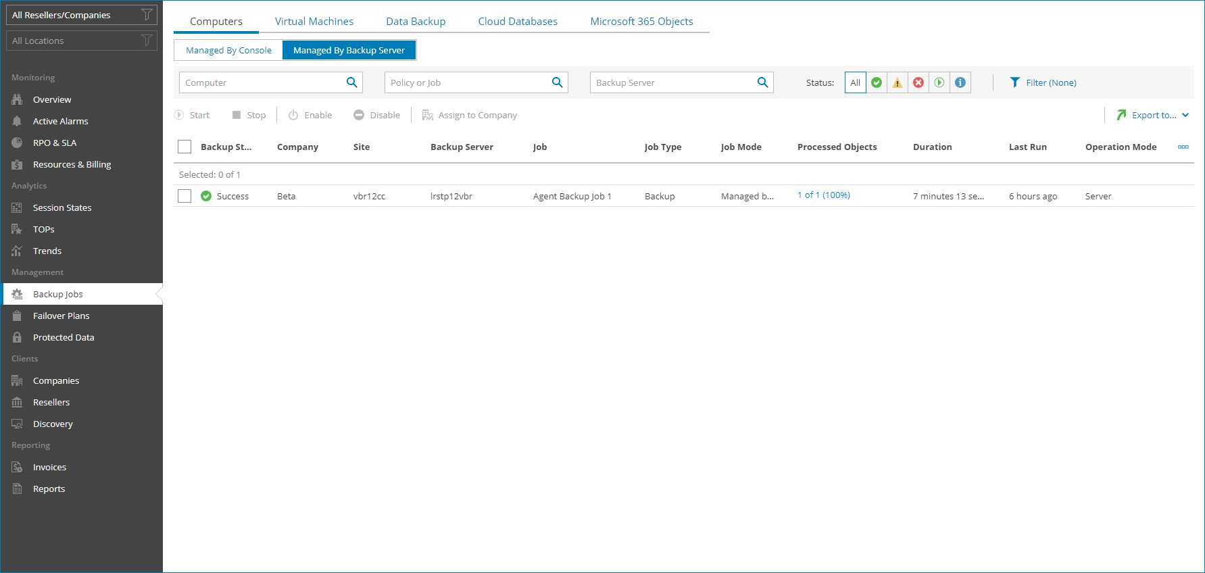Open Active Alarms from the sidebar
This screenshot has height=573, width=1205.
pos(60,121)
